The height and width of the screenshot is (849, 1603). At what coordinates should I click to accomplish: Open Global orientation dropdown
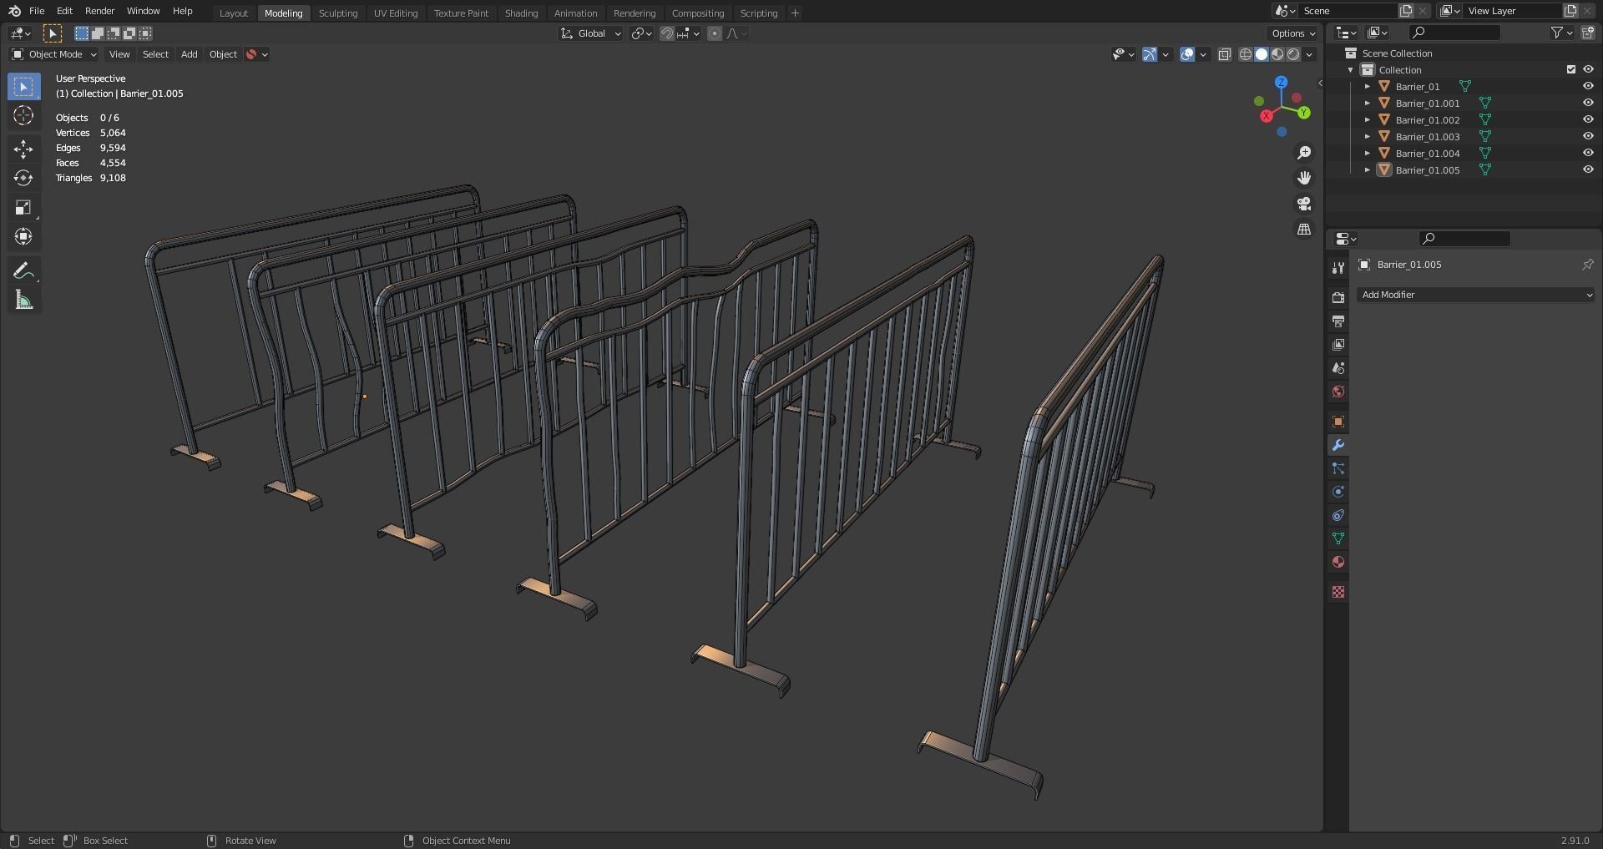click(591, 33)
